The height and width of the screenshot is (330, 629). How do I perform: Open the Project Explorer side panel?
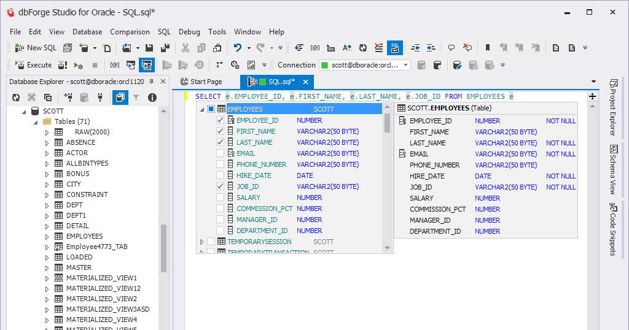[x=613, y=107]
